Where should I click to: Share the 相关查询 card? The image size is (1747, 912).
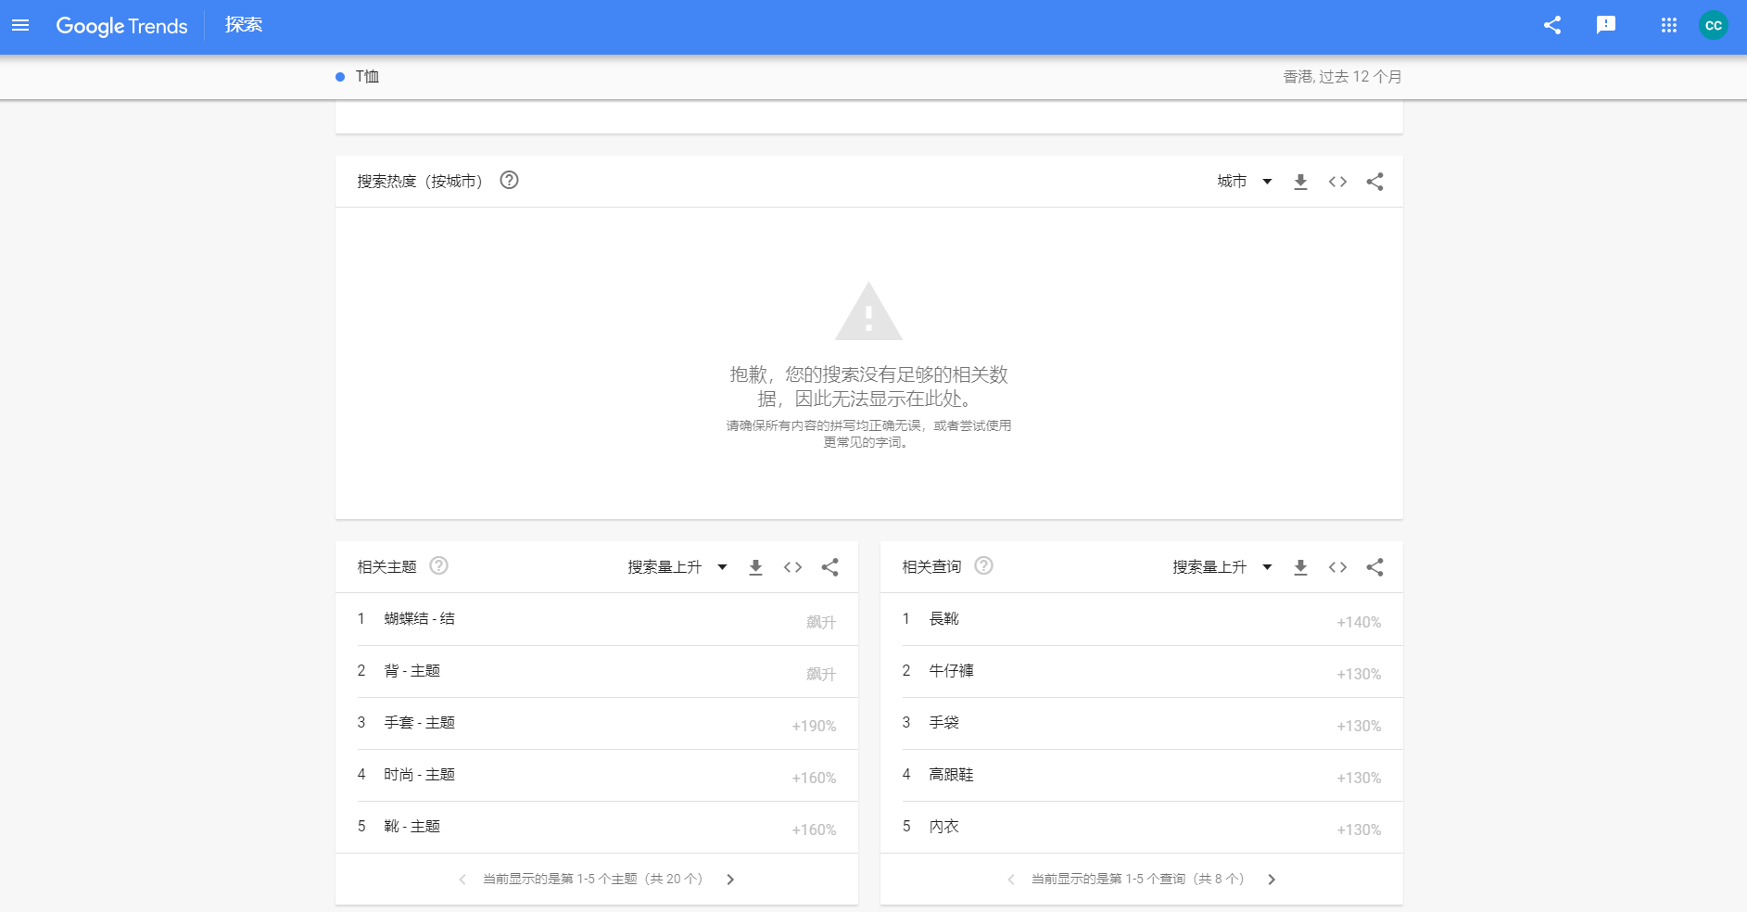(x=1374, y=567)
